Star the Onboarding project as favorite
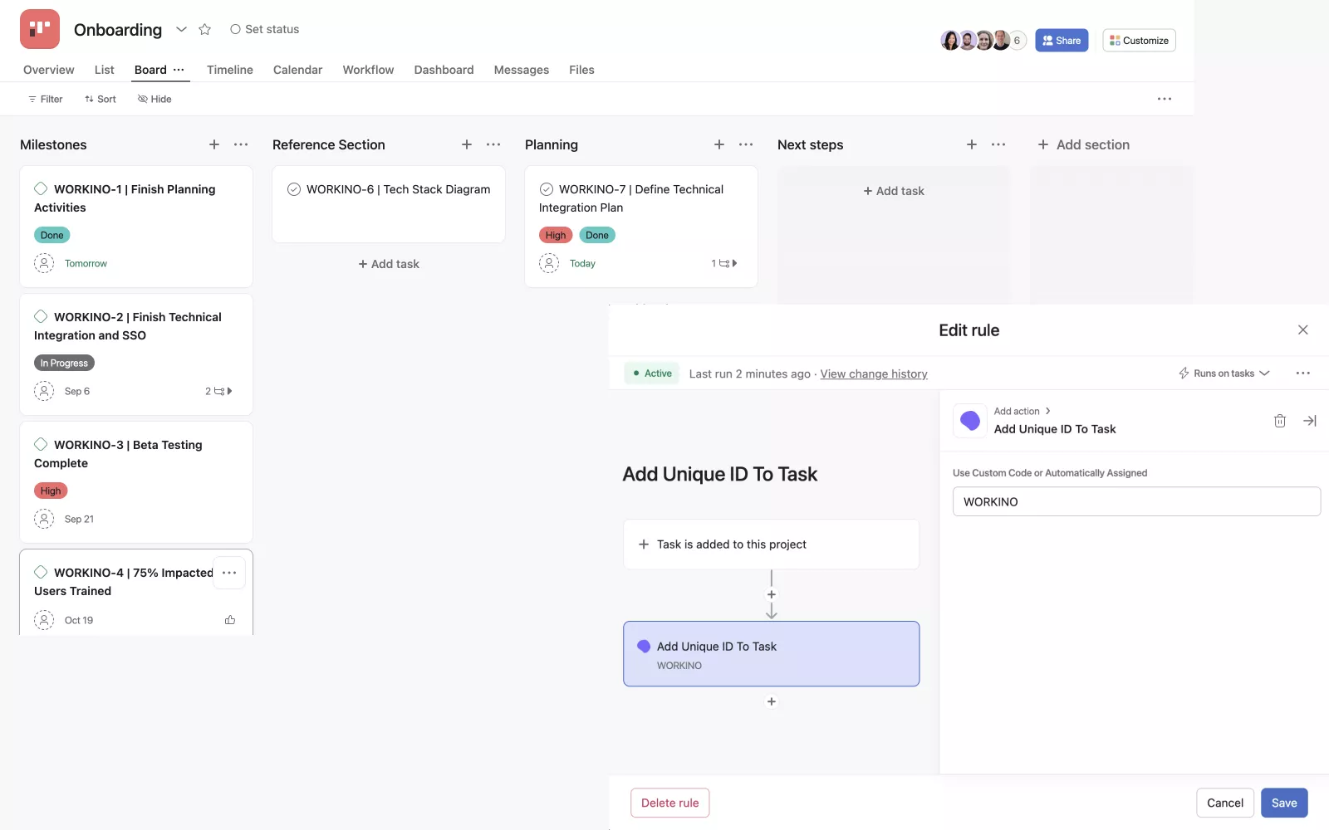1329x830 pixels. point(204,30)
